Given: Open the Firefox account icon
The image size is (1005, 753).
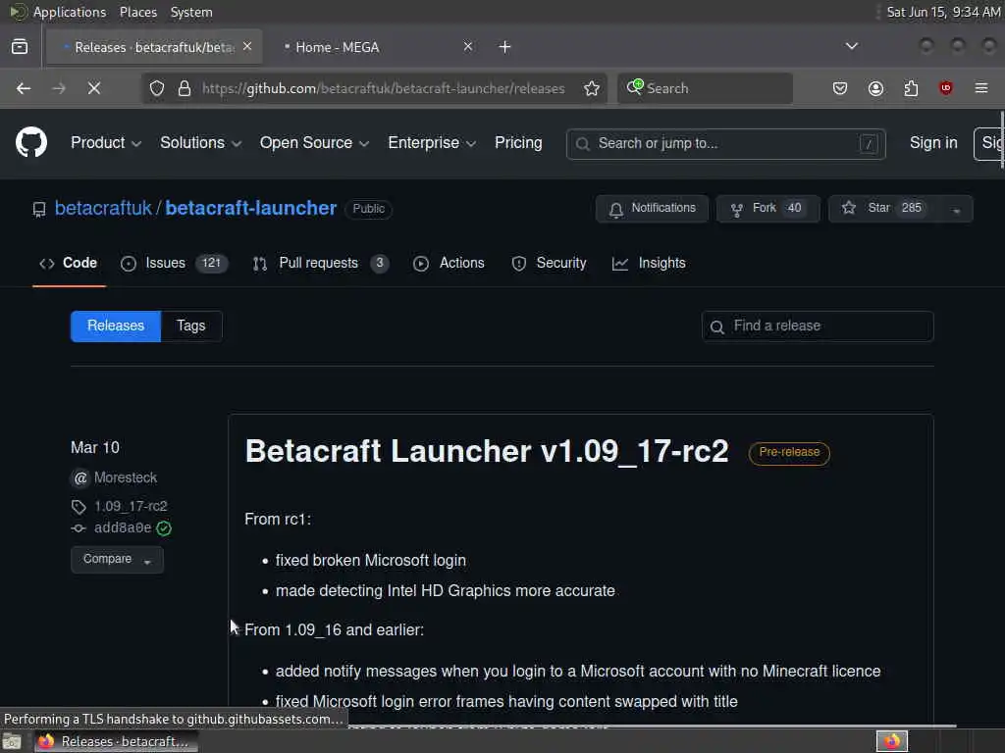Looking at the screenshot, I should 875,88.
